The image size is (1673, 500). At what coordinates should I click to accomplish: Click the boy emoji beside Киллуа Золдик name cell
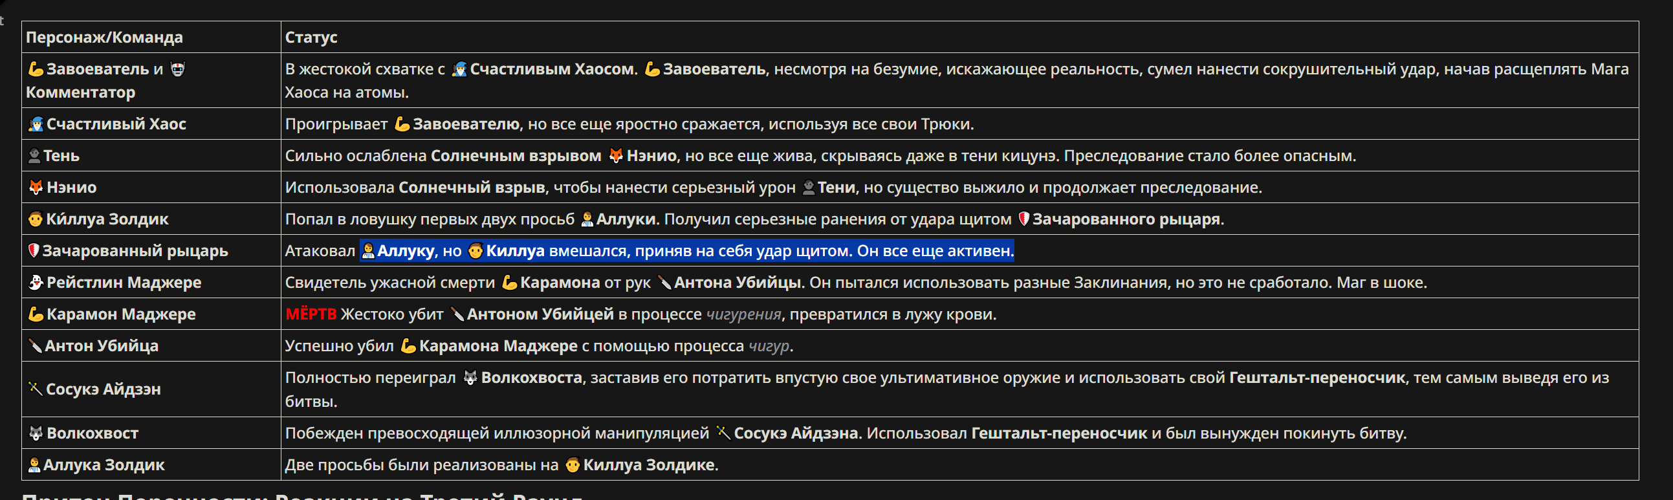point(36,219)
